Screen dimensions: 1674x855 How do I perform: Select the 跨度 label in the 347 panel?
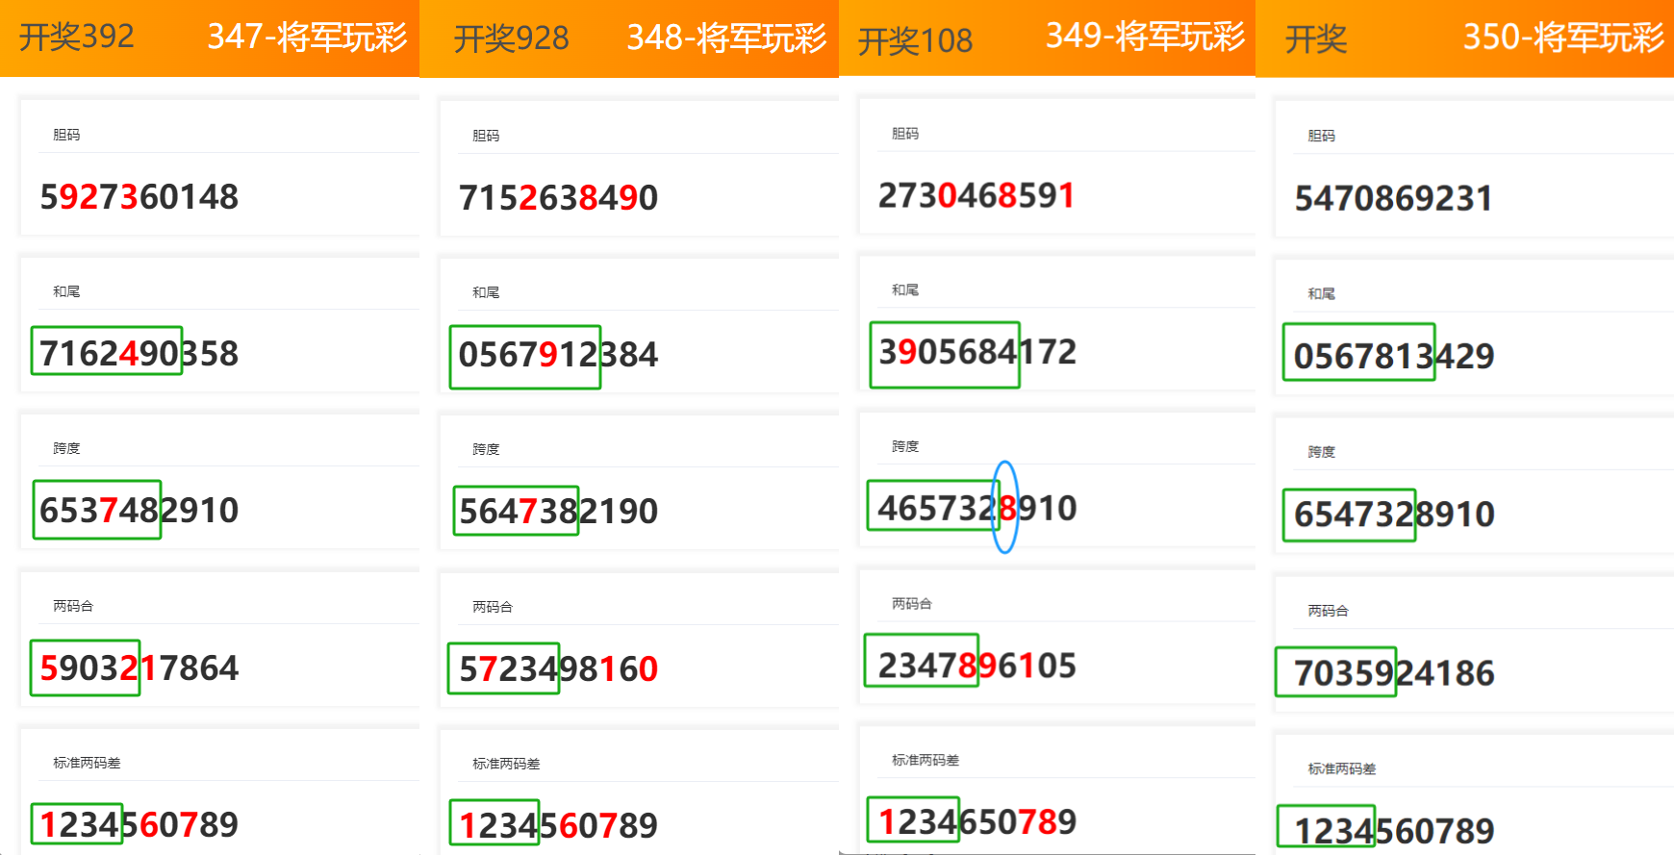66,448
